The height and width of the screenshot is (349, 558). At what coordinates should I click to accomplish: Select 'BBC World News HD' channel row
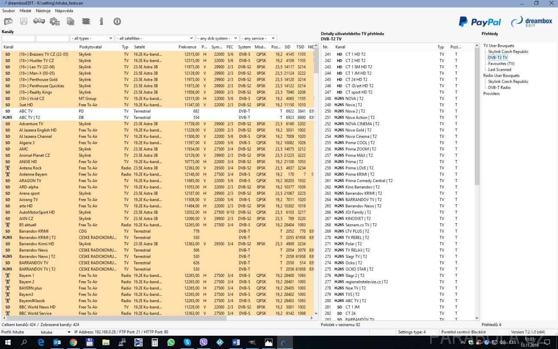click(x=158, y=307)
